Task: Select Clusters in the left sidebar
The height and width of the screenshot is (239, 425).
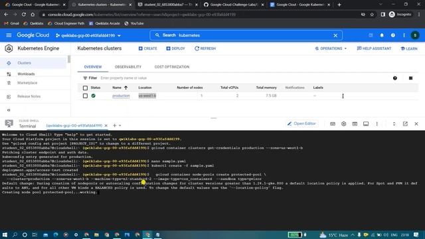Action: pos(33,63)
